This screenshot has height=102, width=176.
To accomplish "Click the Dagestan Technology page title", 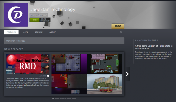I will (x=52, y=10).
